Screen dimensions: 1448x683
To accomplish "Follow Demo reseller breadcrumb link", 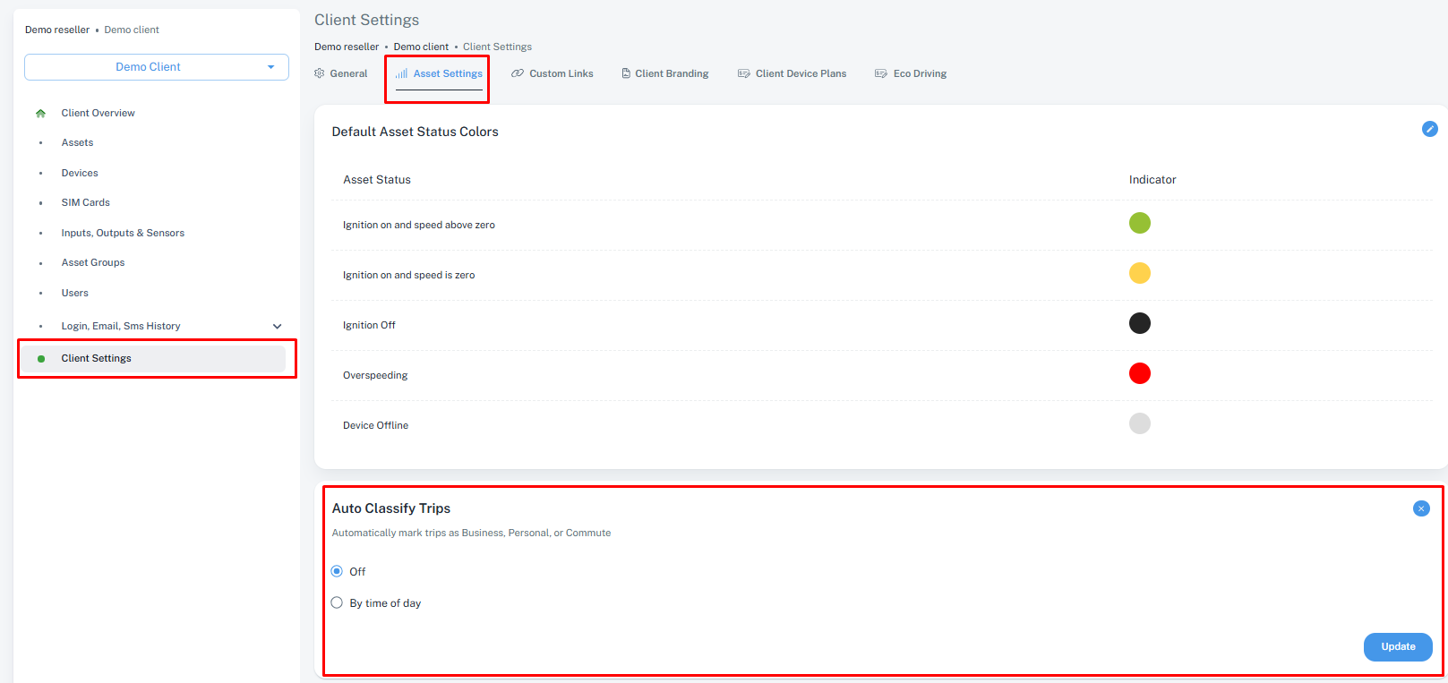I will [347, 47].
